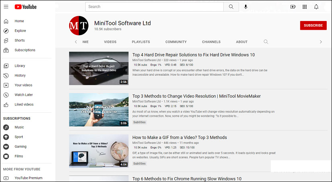
Task: Click Subtitles badge under video resolution video
Action: point(139,122)
